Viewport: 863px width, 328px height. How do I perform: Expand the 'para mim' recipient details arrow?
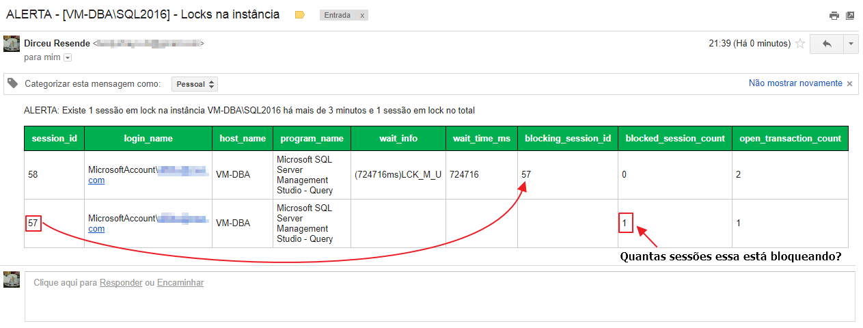68,58
